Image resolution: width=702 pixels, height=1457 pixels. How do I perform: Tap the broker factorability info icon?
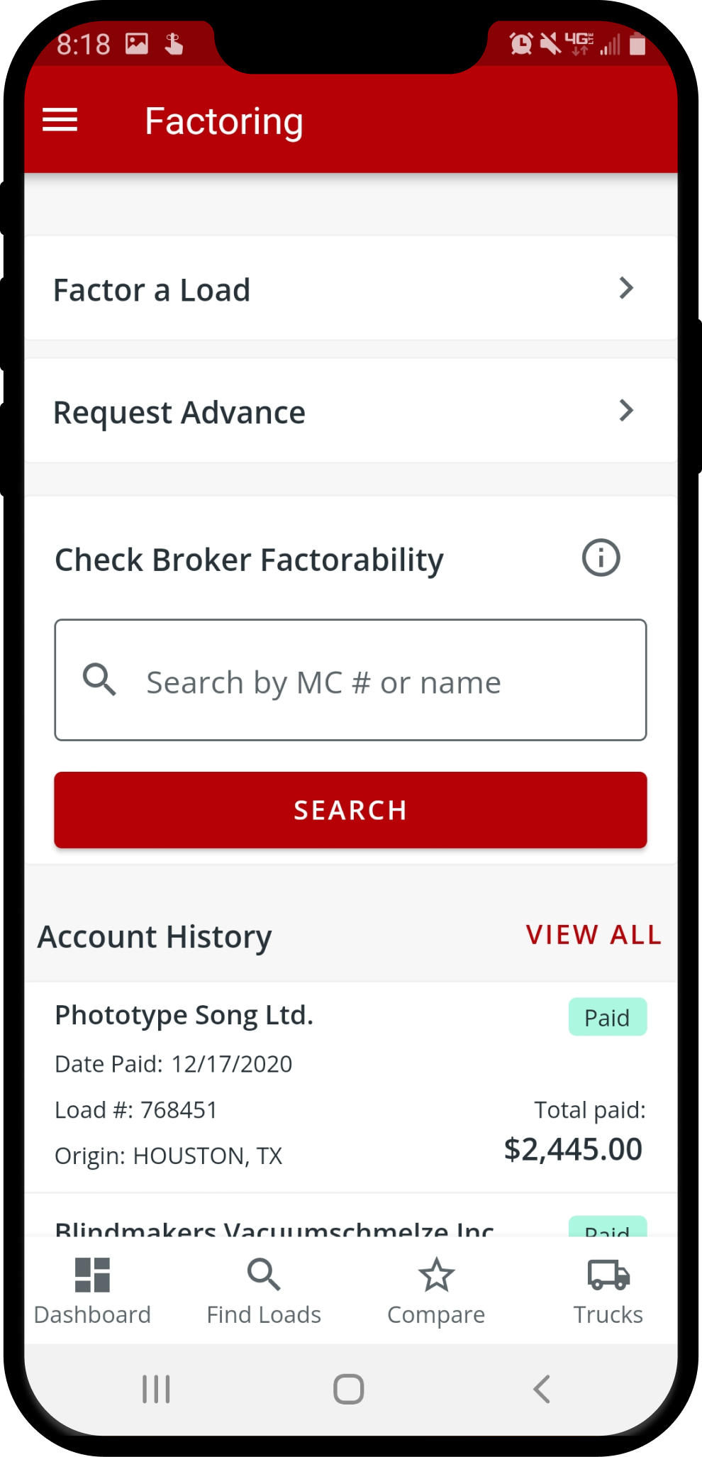click(x=601, y=558)
